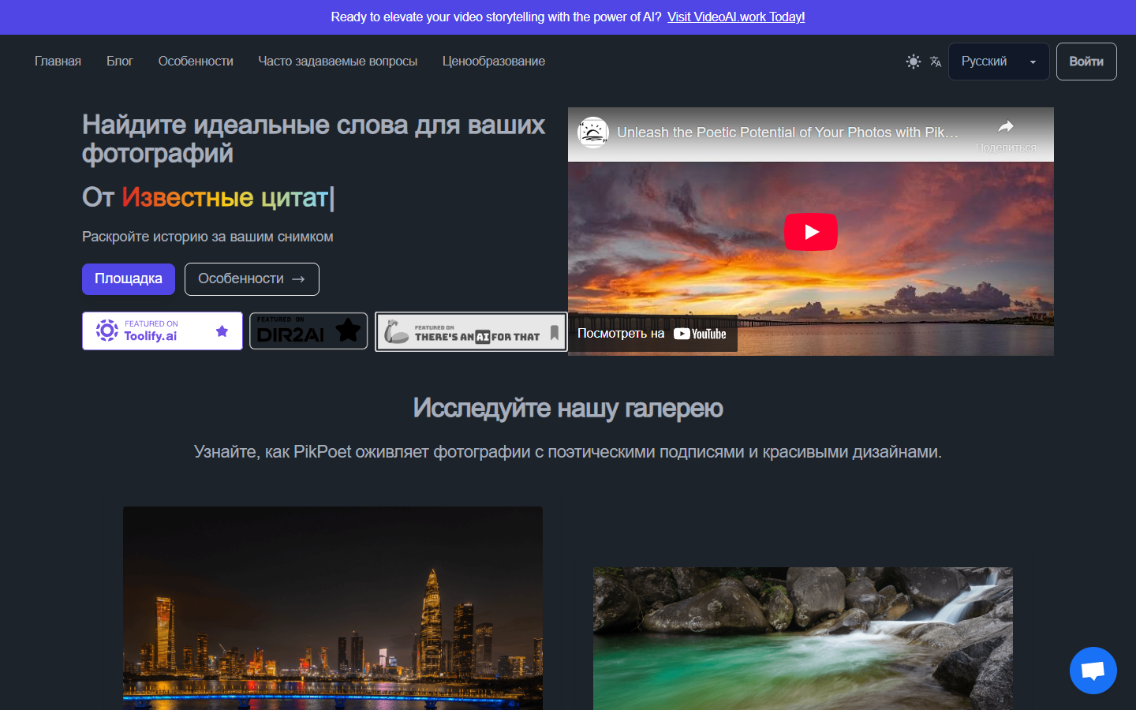Click the PikPoet channel avatar in video
The image size is (1136, 710).
593,133
